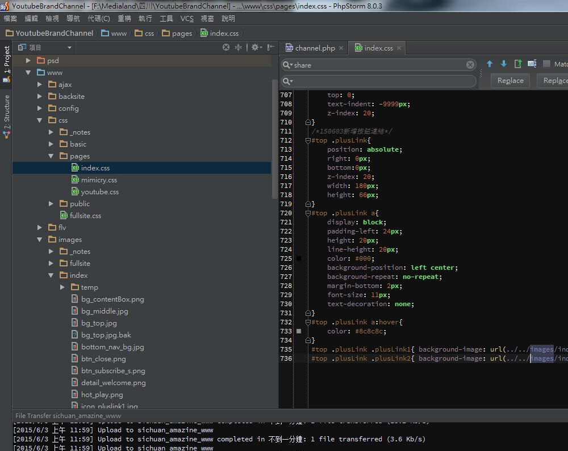Screen dimensions: 568x451
Task: Click the pages breadcrumb
Action: (177, 34)
